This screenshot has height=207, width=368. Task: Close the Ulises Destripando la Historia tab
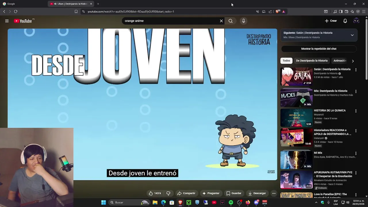(x=91, y=4)
